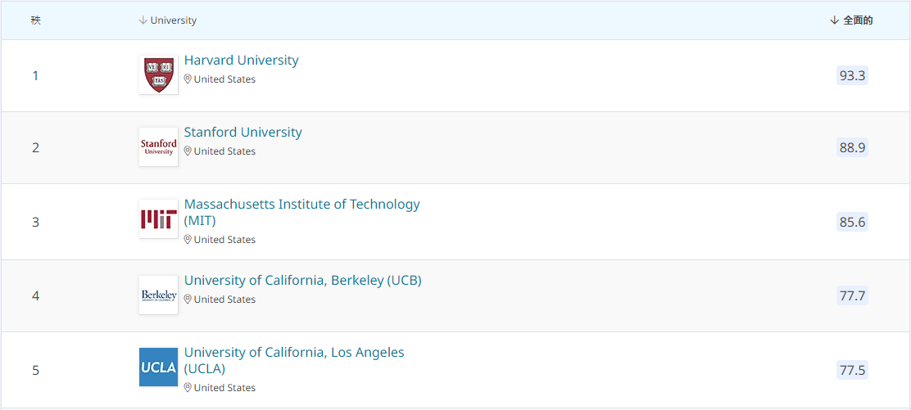Open University of California, Berkeley (UCB) link
This screenshot has width=911, height=410.
click(302, 280)
